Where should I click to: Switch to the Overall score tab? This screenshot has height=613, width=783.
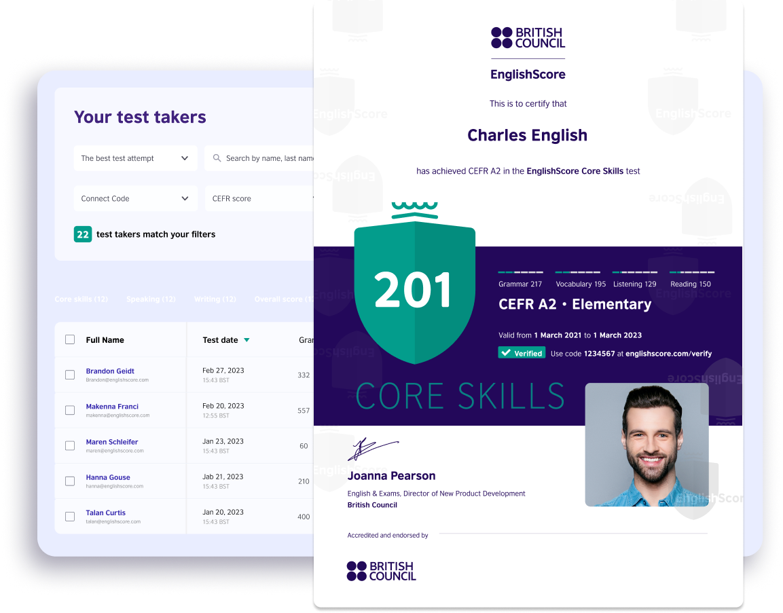[x=284, y=299]
